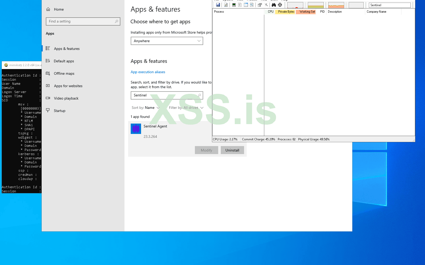This screenshot has height=265, width=425.
Task: Click the mimikatz window title icon
Action: 6,65
